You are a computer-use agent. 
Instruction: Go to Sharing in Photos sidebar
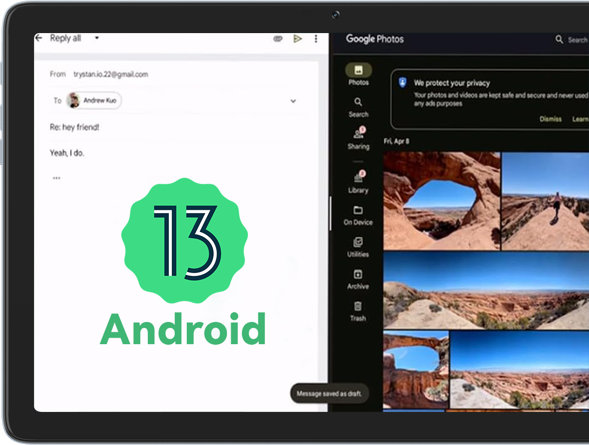coord(358,139)
